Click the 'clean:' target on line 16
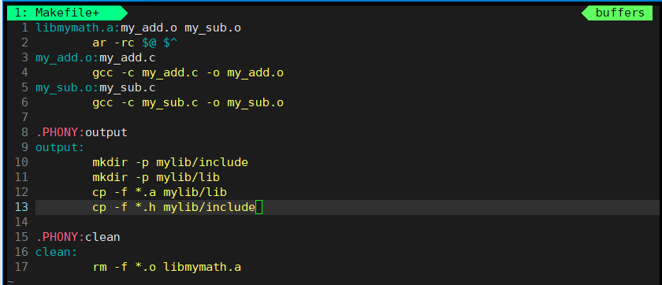This screenshot has height=285, width=662. [57, 252]
